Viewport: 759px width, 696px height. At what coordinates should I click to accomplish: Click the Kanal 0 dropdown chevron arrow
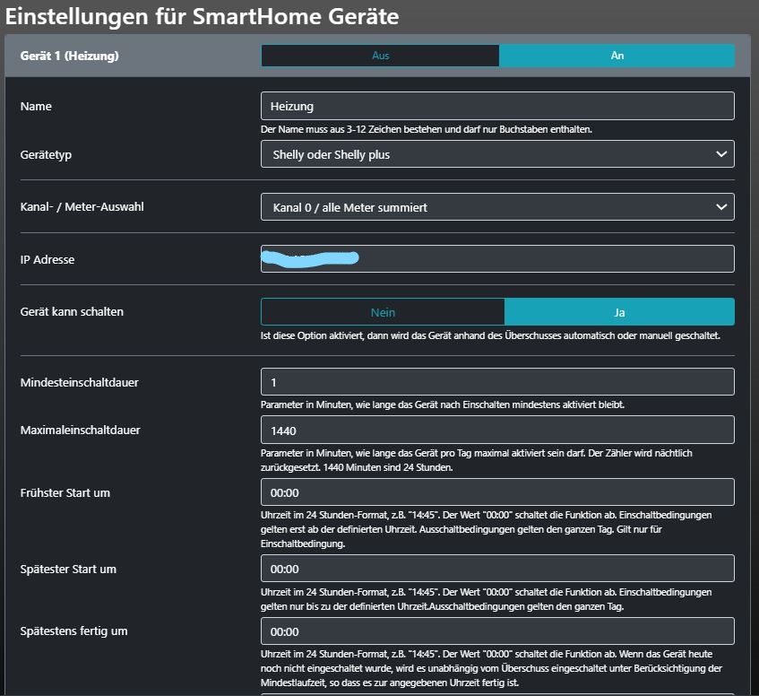pos(722,207)
